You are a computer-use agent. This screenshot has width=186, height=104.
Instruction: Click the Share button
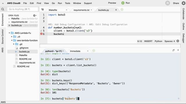coord(176,3)
